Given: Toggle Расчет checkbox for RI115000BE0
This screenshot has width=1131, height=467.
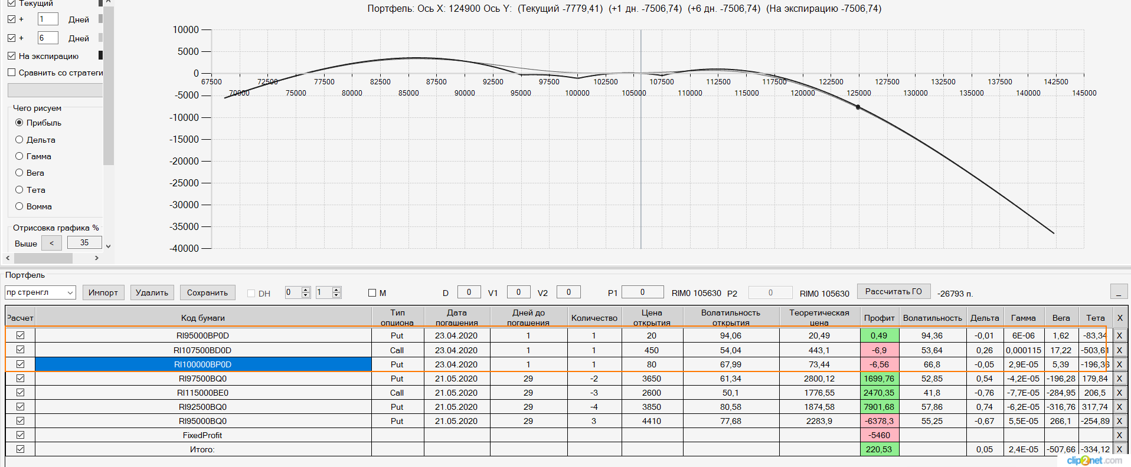Looking at the screenshot, I should [x=20, y=393].
